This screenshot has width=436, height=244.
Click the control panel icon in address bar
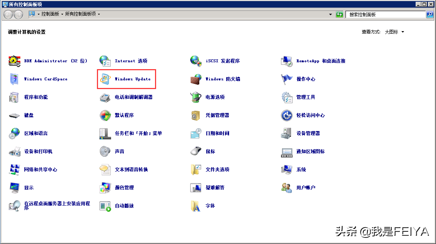32,14
